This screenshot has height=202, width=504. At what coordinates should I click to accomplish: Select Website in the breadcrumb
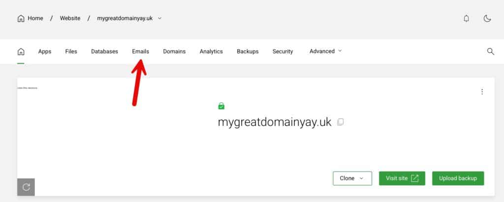pyautogui.click(x=70, y=18)
